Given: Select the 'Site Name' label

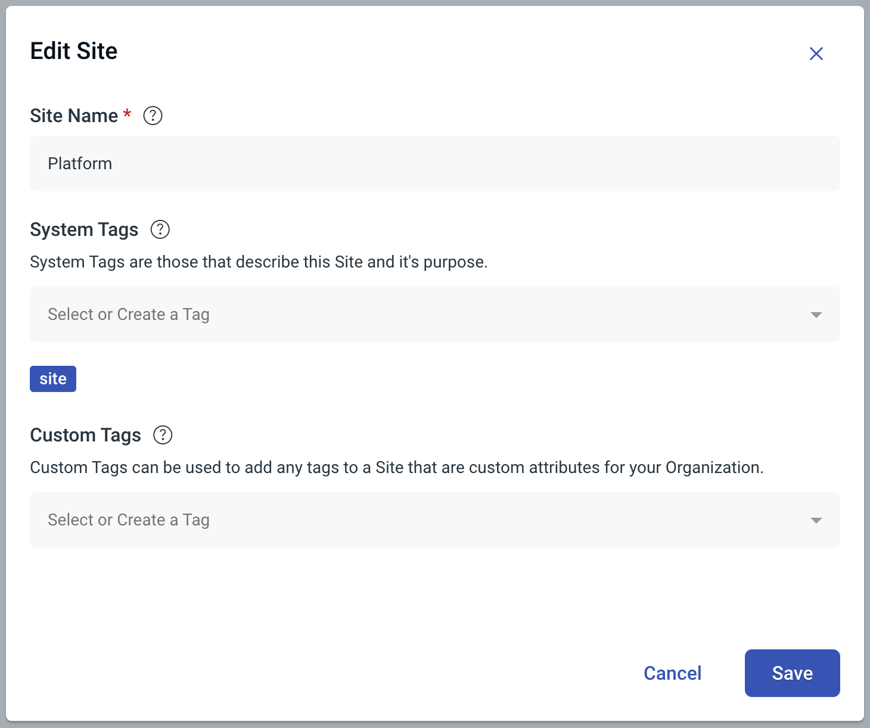Looking at the screenshot, I should [x=74, y=116].
